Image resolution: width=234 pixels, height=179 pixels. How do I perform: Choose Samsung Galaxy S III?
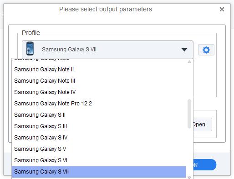point(99,126)
